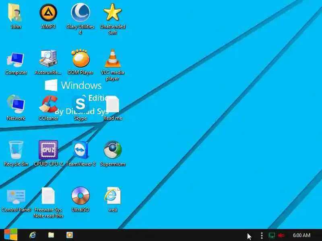Select the VLC media player cone icon
The width and height of the screenshot is (322, 241).
[113, 58]
